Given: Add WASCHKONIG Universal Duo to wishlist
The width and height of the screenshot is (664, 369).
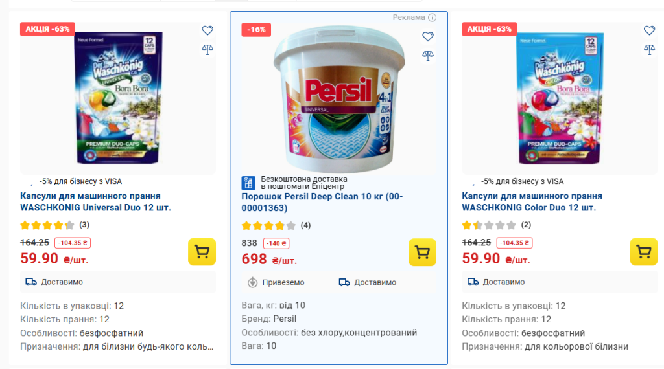Looking at the screenshot, I should [x=207, y=30].
